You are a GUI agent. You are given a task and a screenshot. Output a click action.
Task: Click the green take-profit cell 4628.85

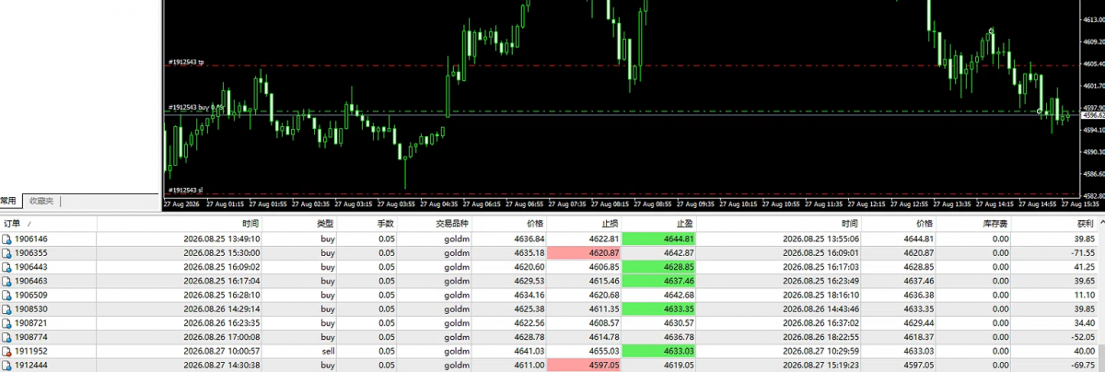point(659,266)
